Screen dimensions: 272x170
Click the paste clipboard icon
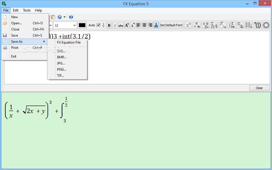pyautogui.click(x=53, y=17)
